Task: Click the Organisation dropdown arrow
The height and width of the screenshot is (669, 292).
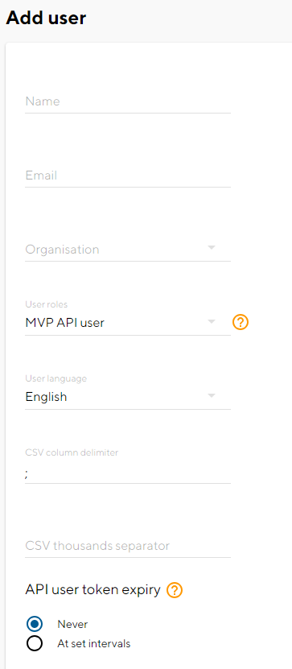Action: coord(212,248)
